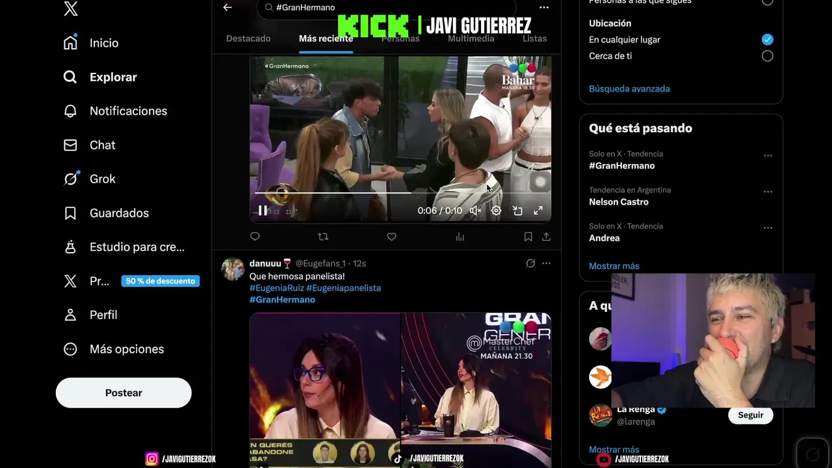Viewport: 832px width, 468px height.
Task: Click #GranHermano hashtag in danuuu post
Action: click(x=282, y=300)
